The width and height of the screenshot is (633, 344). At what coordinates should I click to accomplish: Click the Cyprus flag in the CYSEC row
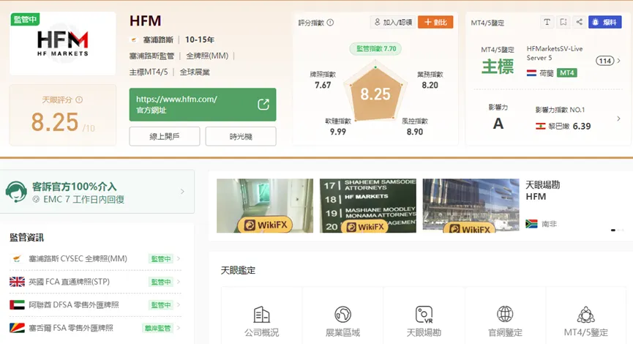(17, 258)
